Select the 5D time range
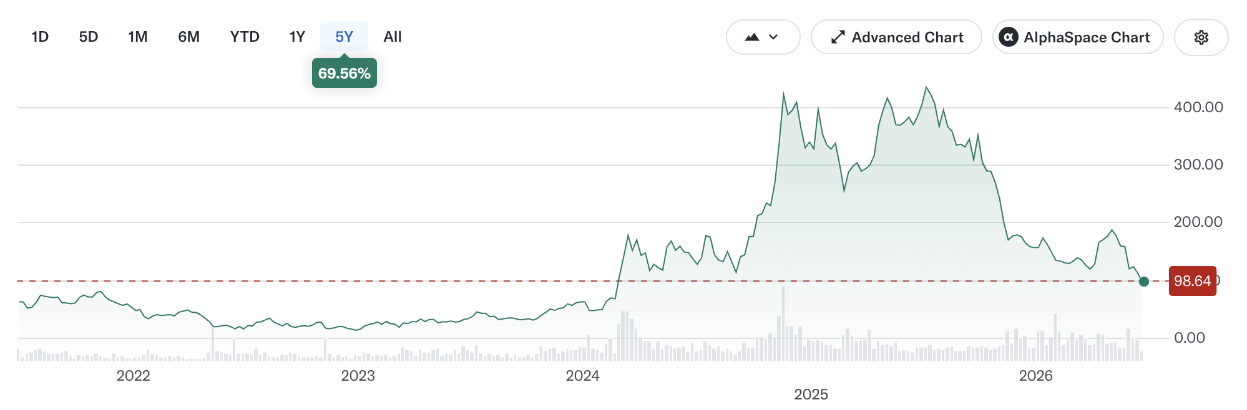 89,37
